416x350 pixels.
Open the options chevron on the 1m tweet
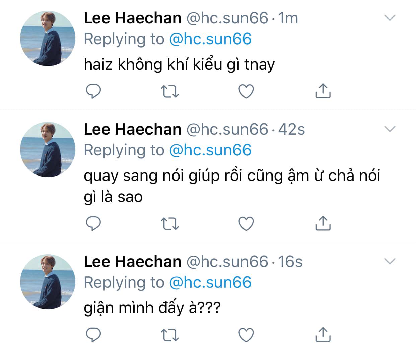pos(390,18)
